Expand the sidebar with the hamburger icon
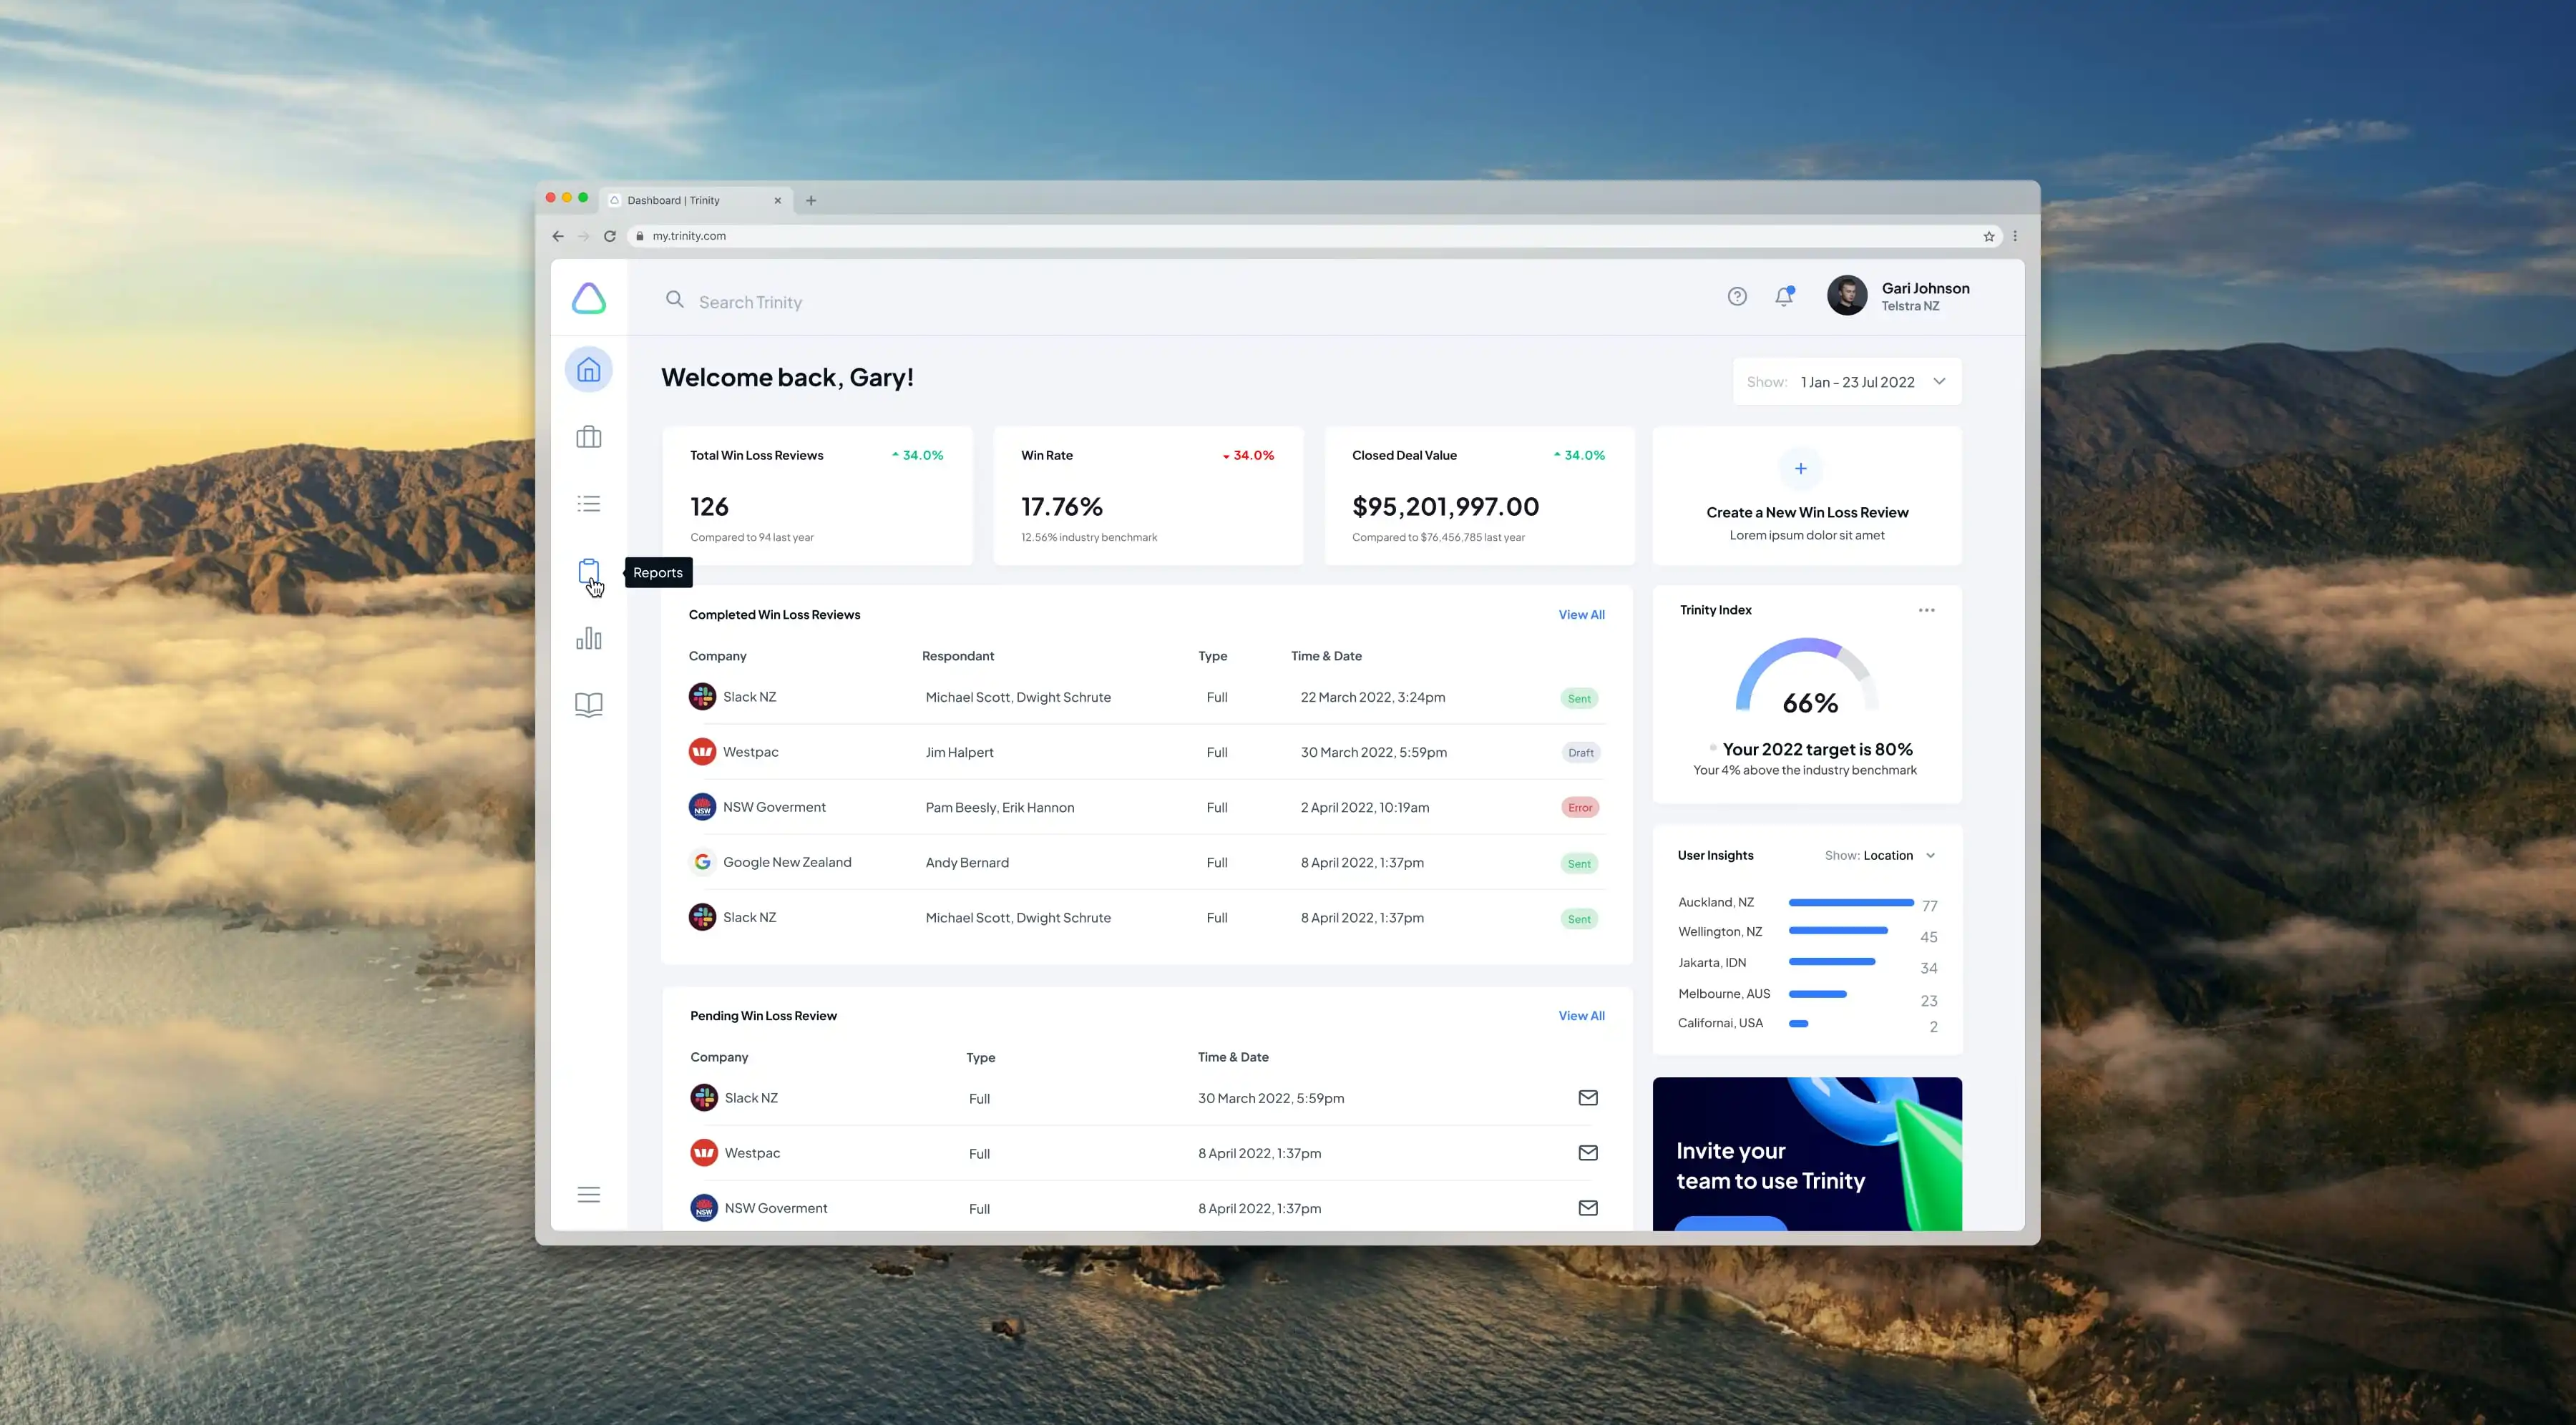This screenshot has width=2576, height=1425. pyautogui.click(x=588, y=1194)
